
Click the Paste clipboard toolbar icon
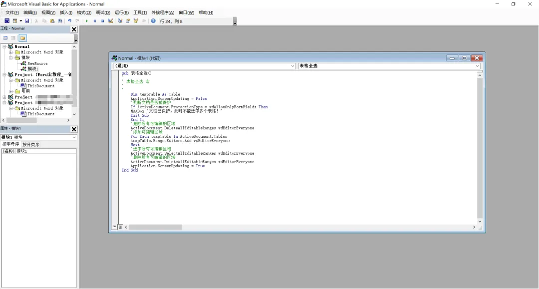tap(52, 21)
